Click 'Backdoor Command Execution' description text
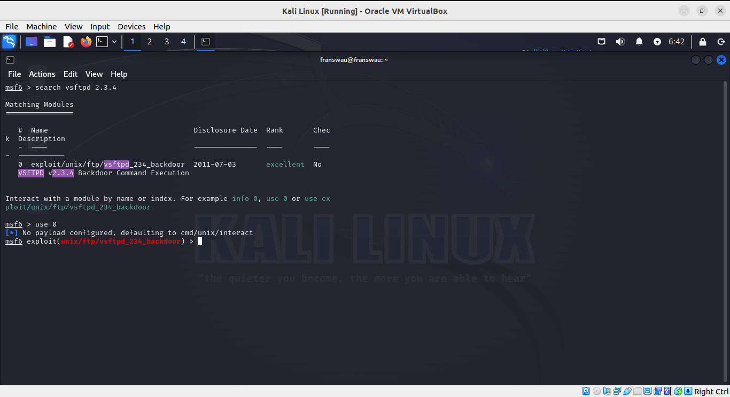 coord(134,173)
